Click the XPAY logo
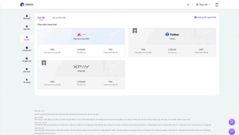This screenshot has height=135, width=239. pyautogui.click(x=81, y=67)
